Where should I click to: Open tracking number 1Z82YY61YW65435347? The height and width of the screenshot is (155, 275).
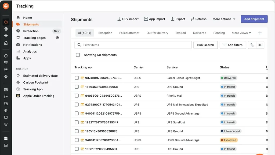click(x=102, y=122)
